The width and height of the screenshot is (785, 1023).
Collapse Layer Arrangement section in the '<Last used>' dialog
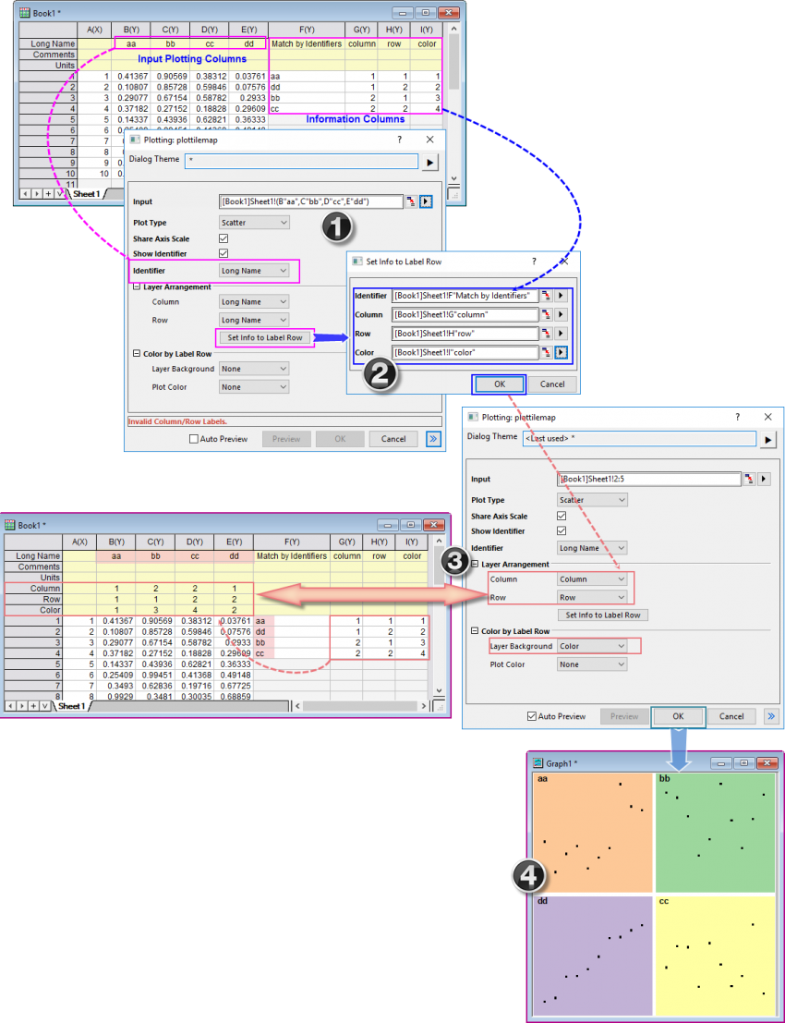coord(475,564)
